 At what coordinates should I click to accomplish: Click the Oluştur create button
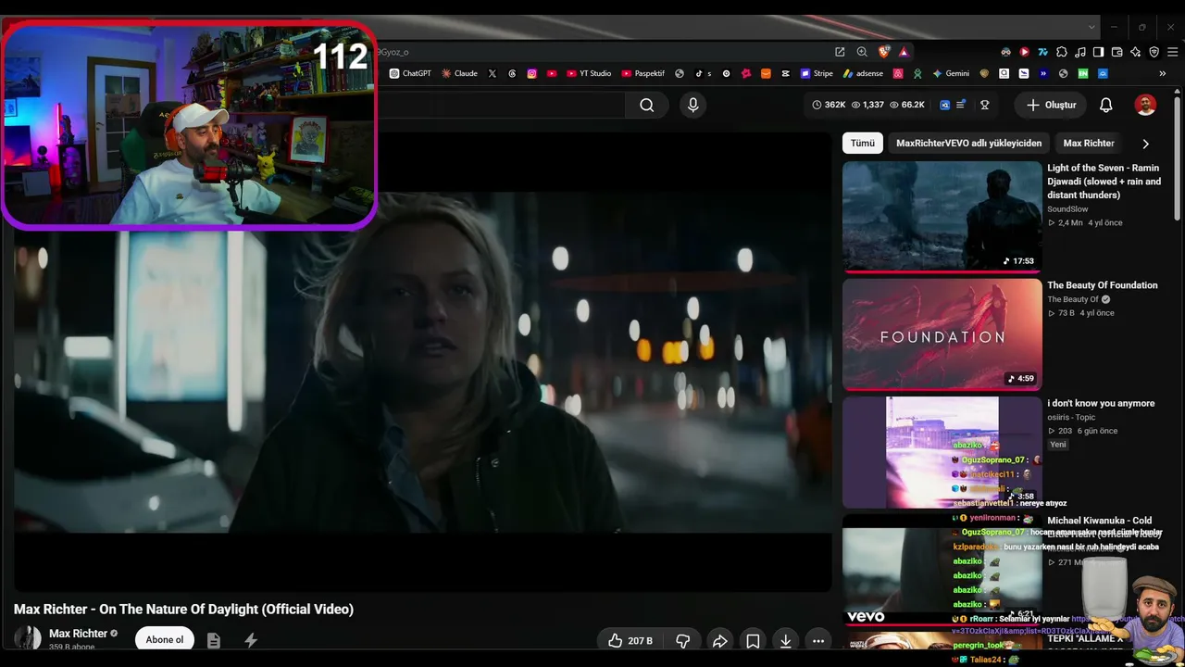pos(1051,106)
